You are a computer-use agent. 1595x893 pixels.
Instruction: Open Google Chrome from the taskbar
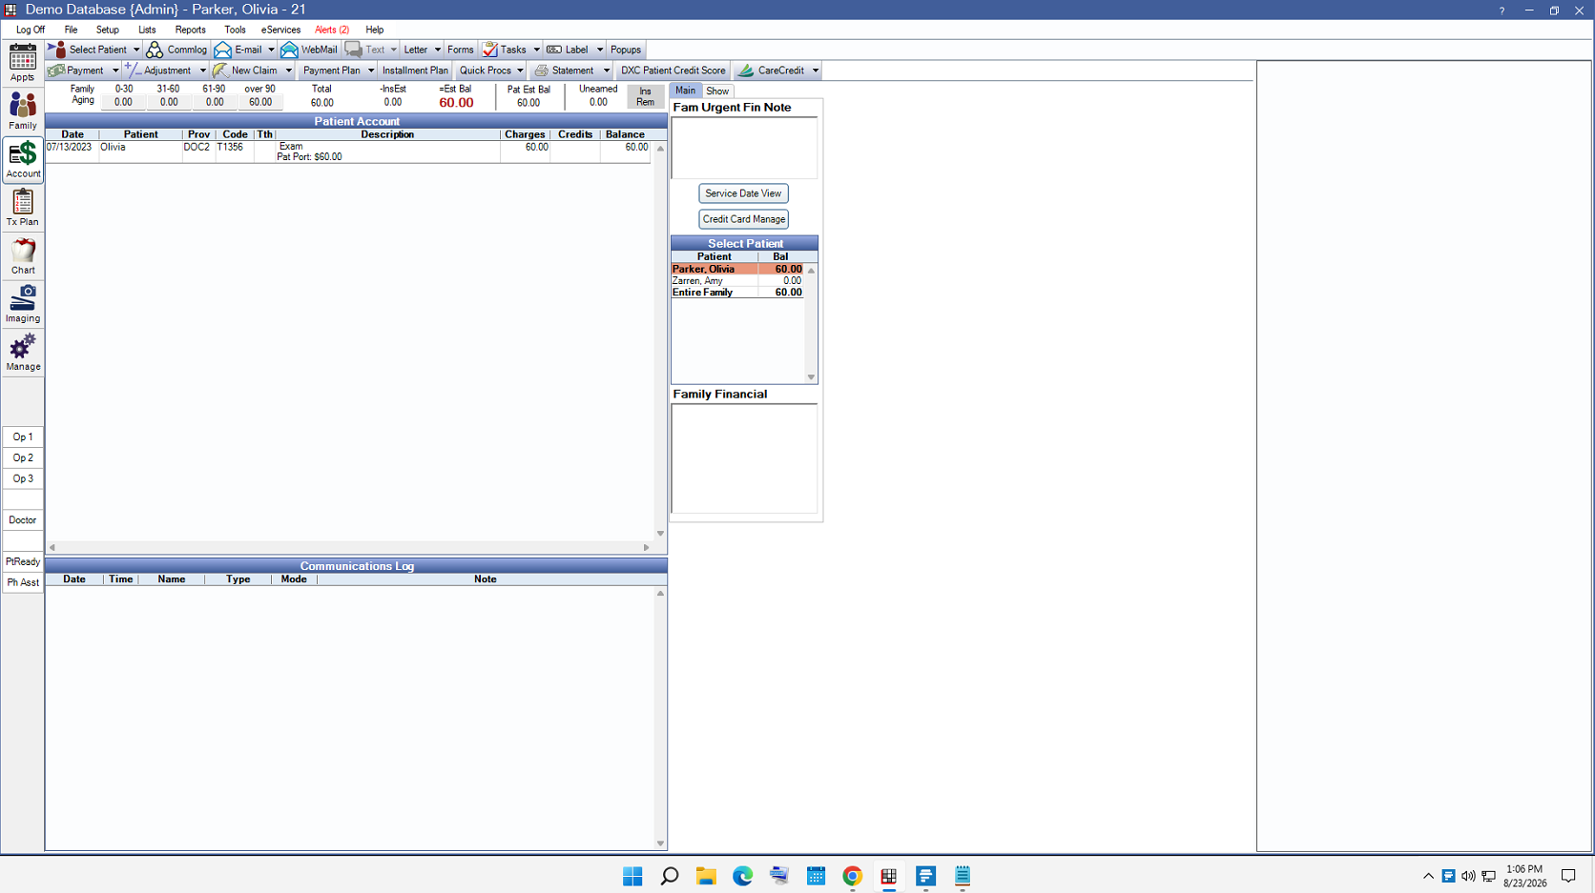[x=852, y=876]
